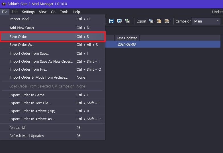Click the Save Order As toolbar icon
This screenshot has height=153, width=223.
point(119,21)
